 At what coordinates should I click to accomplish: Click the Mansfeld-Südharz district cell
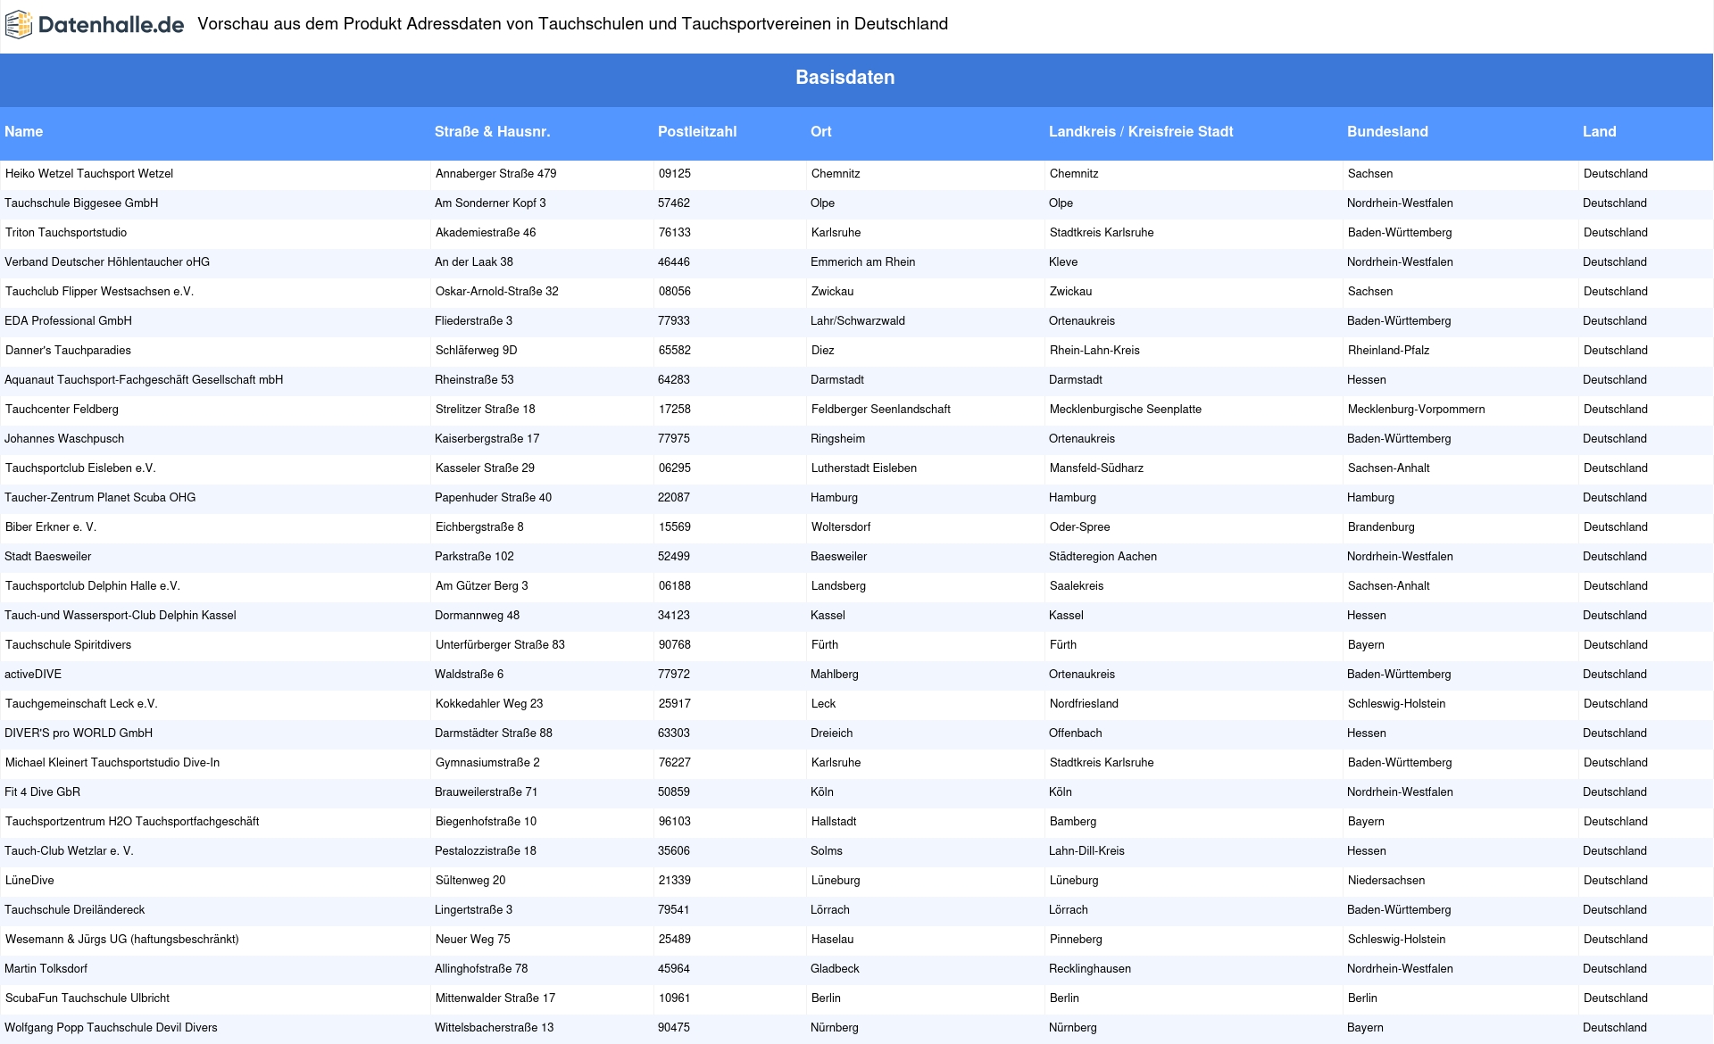1096,468
